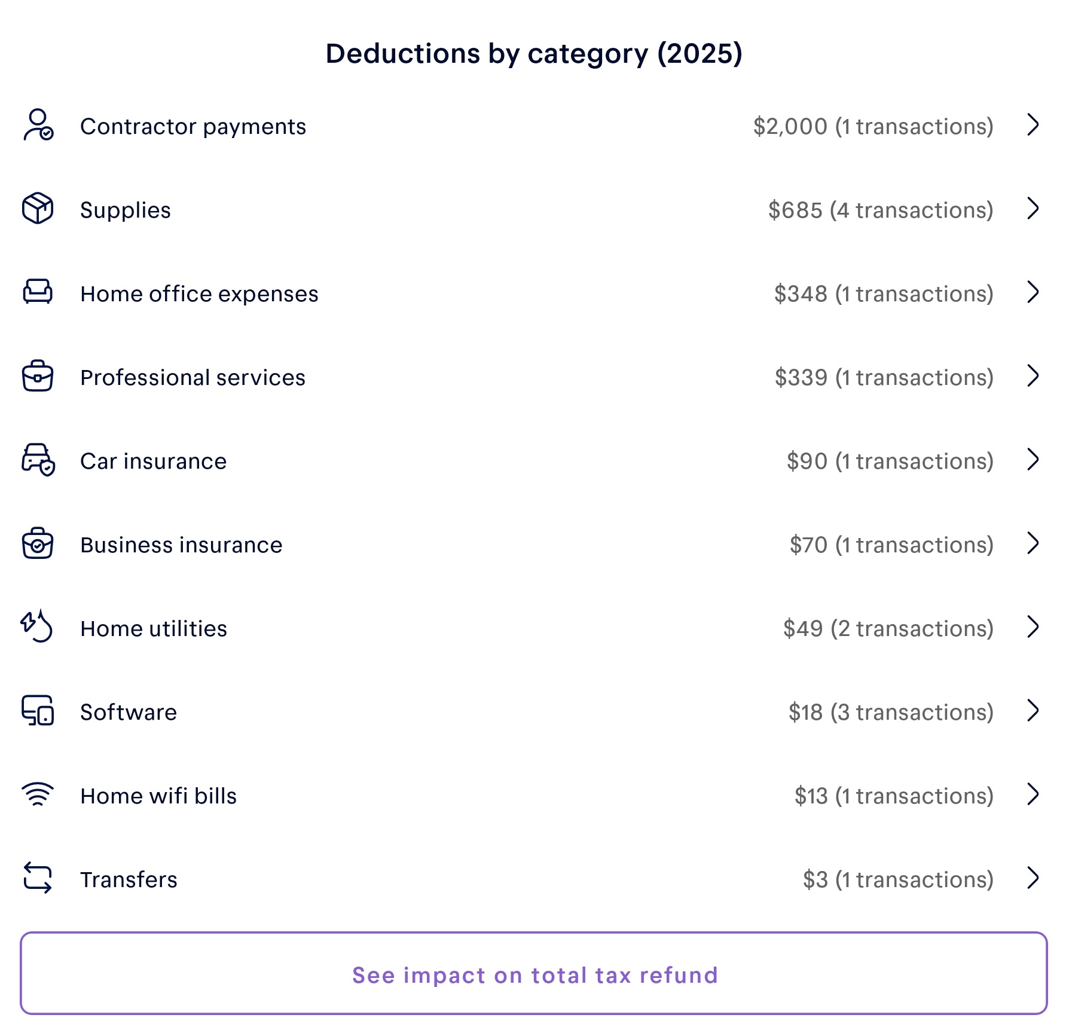Click the Supplies box icon
Screen dimensions: 1066x1024
(x=38, y=209)
